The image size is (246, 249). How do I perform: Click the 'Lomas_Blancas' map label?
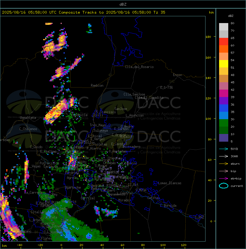pyautogui.click(x=170, y=183)
